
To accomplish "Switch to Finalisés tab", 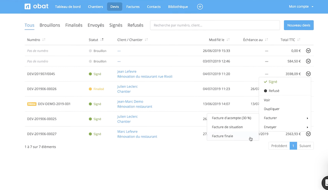I will coord(74,25).
